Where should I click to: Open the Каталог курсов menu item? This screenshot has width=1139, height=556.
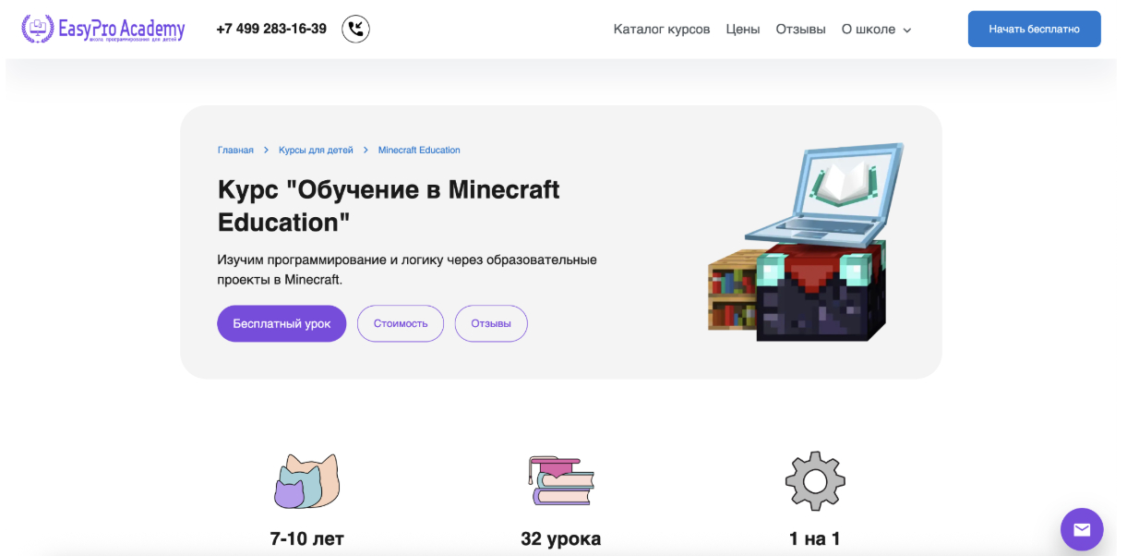click(x=662, y=29)
